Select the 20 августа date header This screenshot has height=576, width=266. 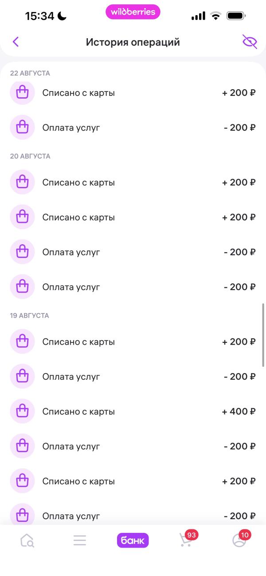click(30, 156)
